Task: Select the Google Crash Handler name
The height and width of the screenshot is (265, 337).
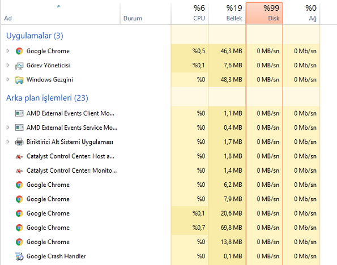Action: 56,256
